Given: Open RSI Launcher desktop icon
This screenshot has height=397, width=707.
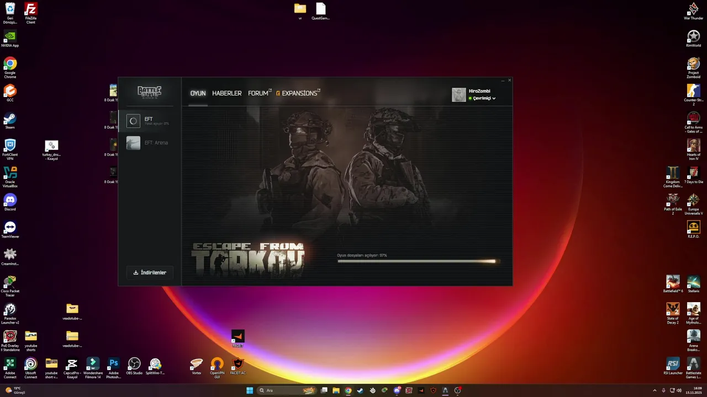Looking at the screenshot, I should 672,367.
